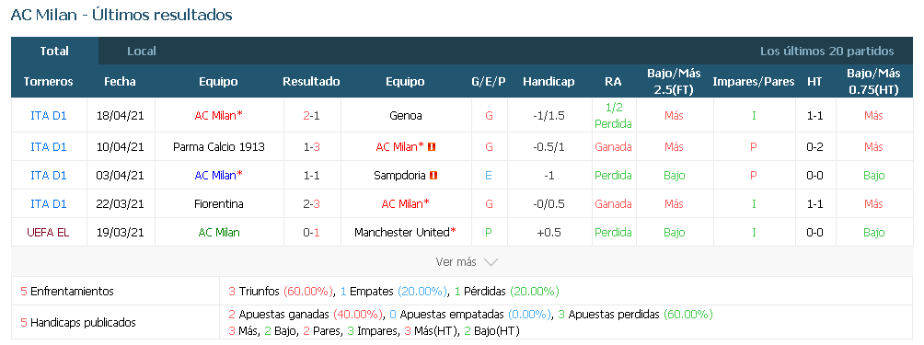The height and width of the screenshot is (345, 924).
Task: Open the 0-1 result versus Manchester United
Action: pyautogui.click(x=311, y=233)
